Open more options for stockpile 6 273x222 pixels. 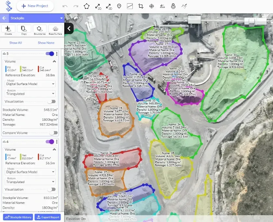coord(57,142)
